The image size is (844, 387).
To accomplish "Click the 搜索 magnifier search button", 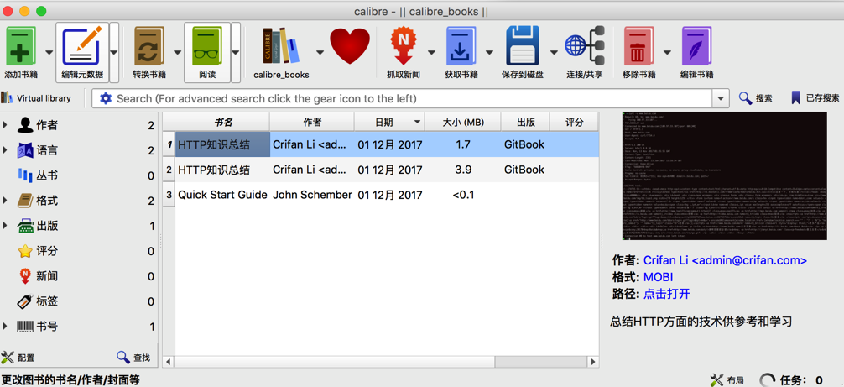I will click(756, 98).
